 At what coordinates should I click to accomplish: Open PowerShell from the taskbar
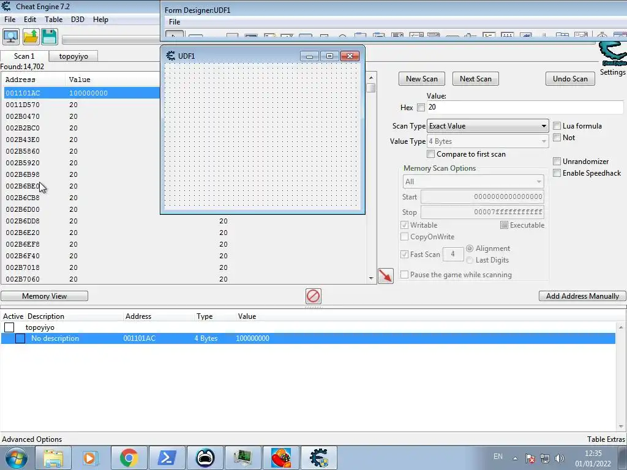pyautogui.click(x=167, y=458)
